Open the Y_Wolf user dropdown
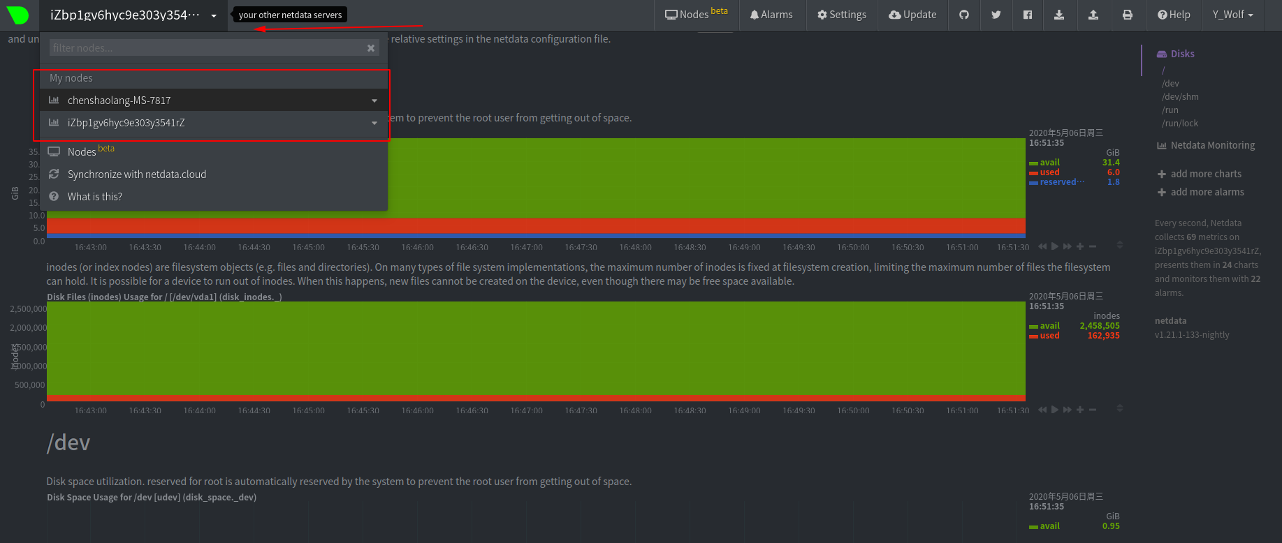Viewport: 1282px width, 543px height. point(1233,15)
